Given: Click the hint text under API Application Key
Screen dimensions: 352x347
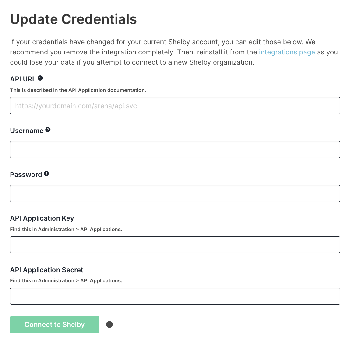Looking at the screenshot, I should (x=66, y=229).
